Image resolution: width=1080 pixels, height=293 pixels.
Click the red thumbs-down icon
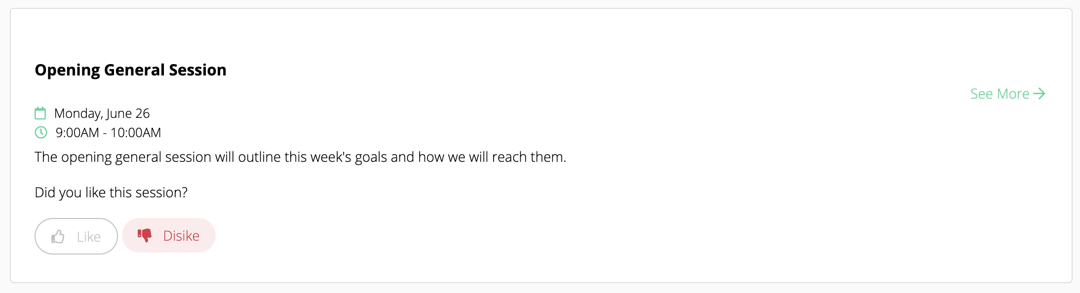[145, 235]
